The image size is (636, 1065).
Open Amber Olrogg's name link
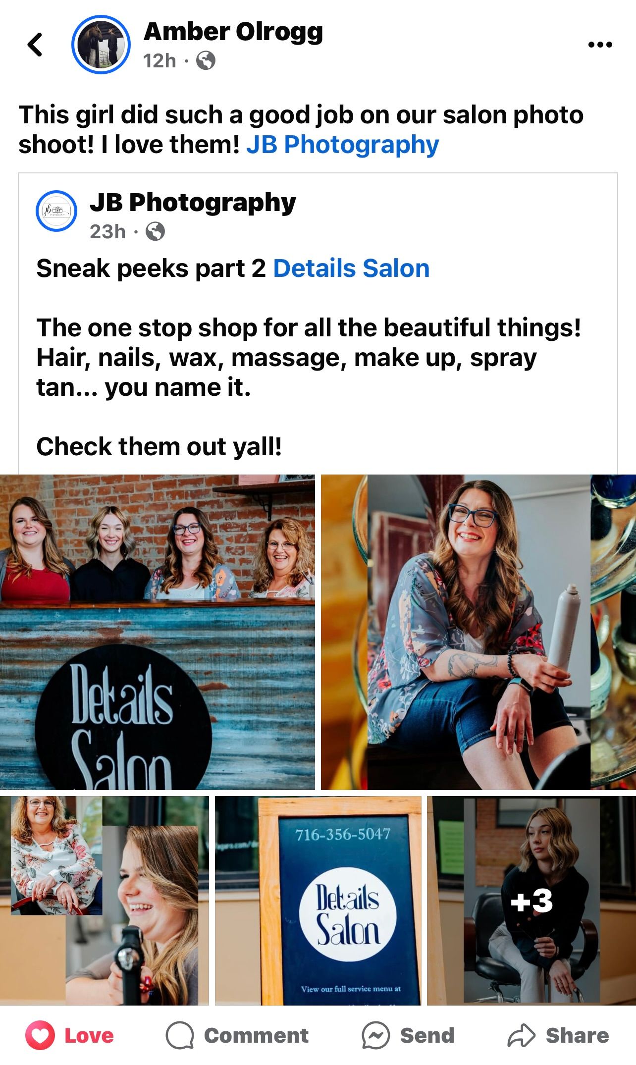(x=233, y=32)
